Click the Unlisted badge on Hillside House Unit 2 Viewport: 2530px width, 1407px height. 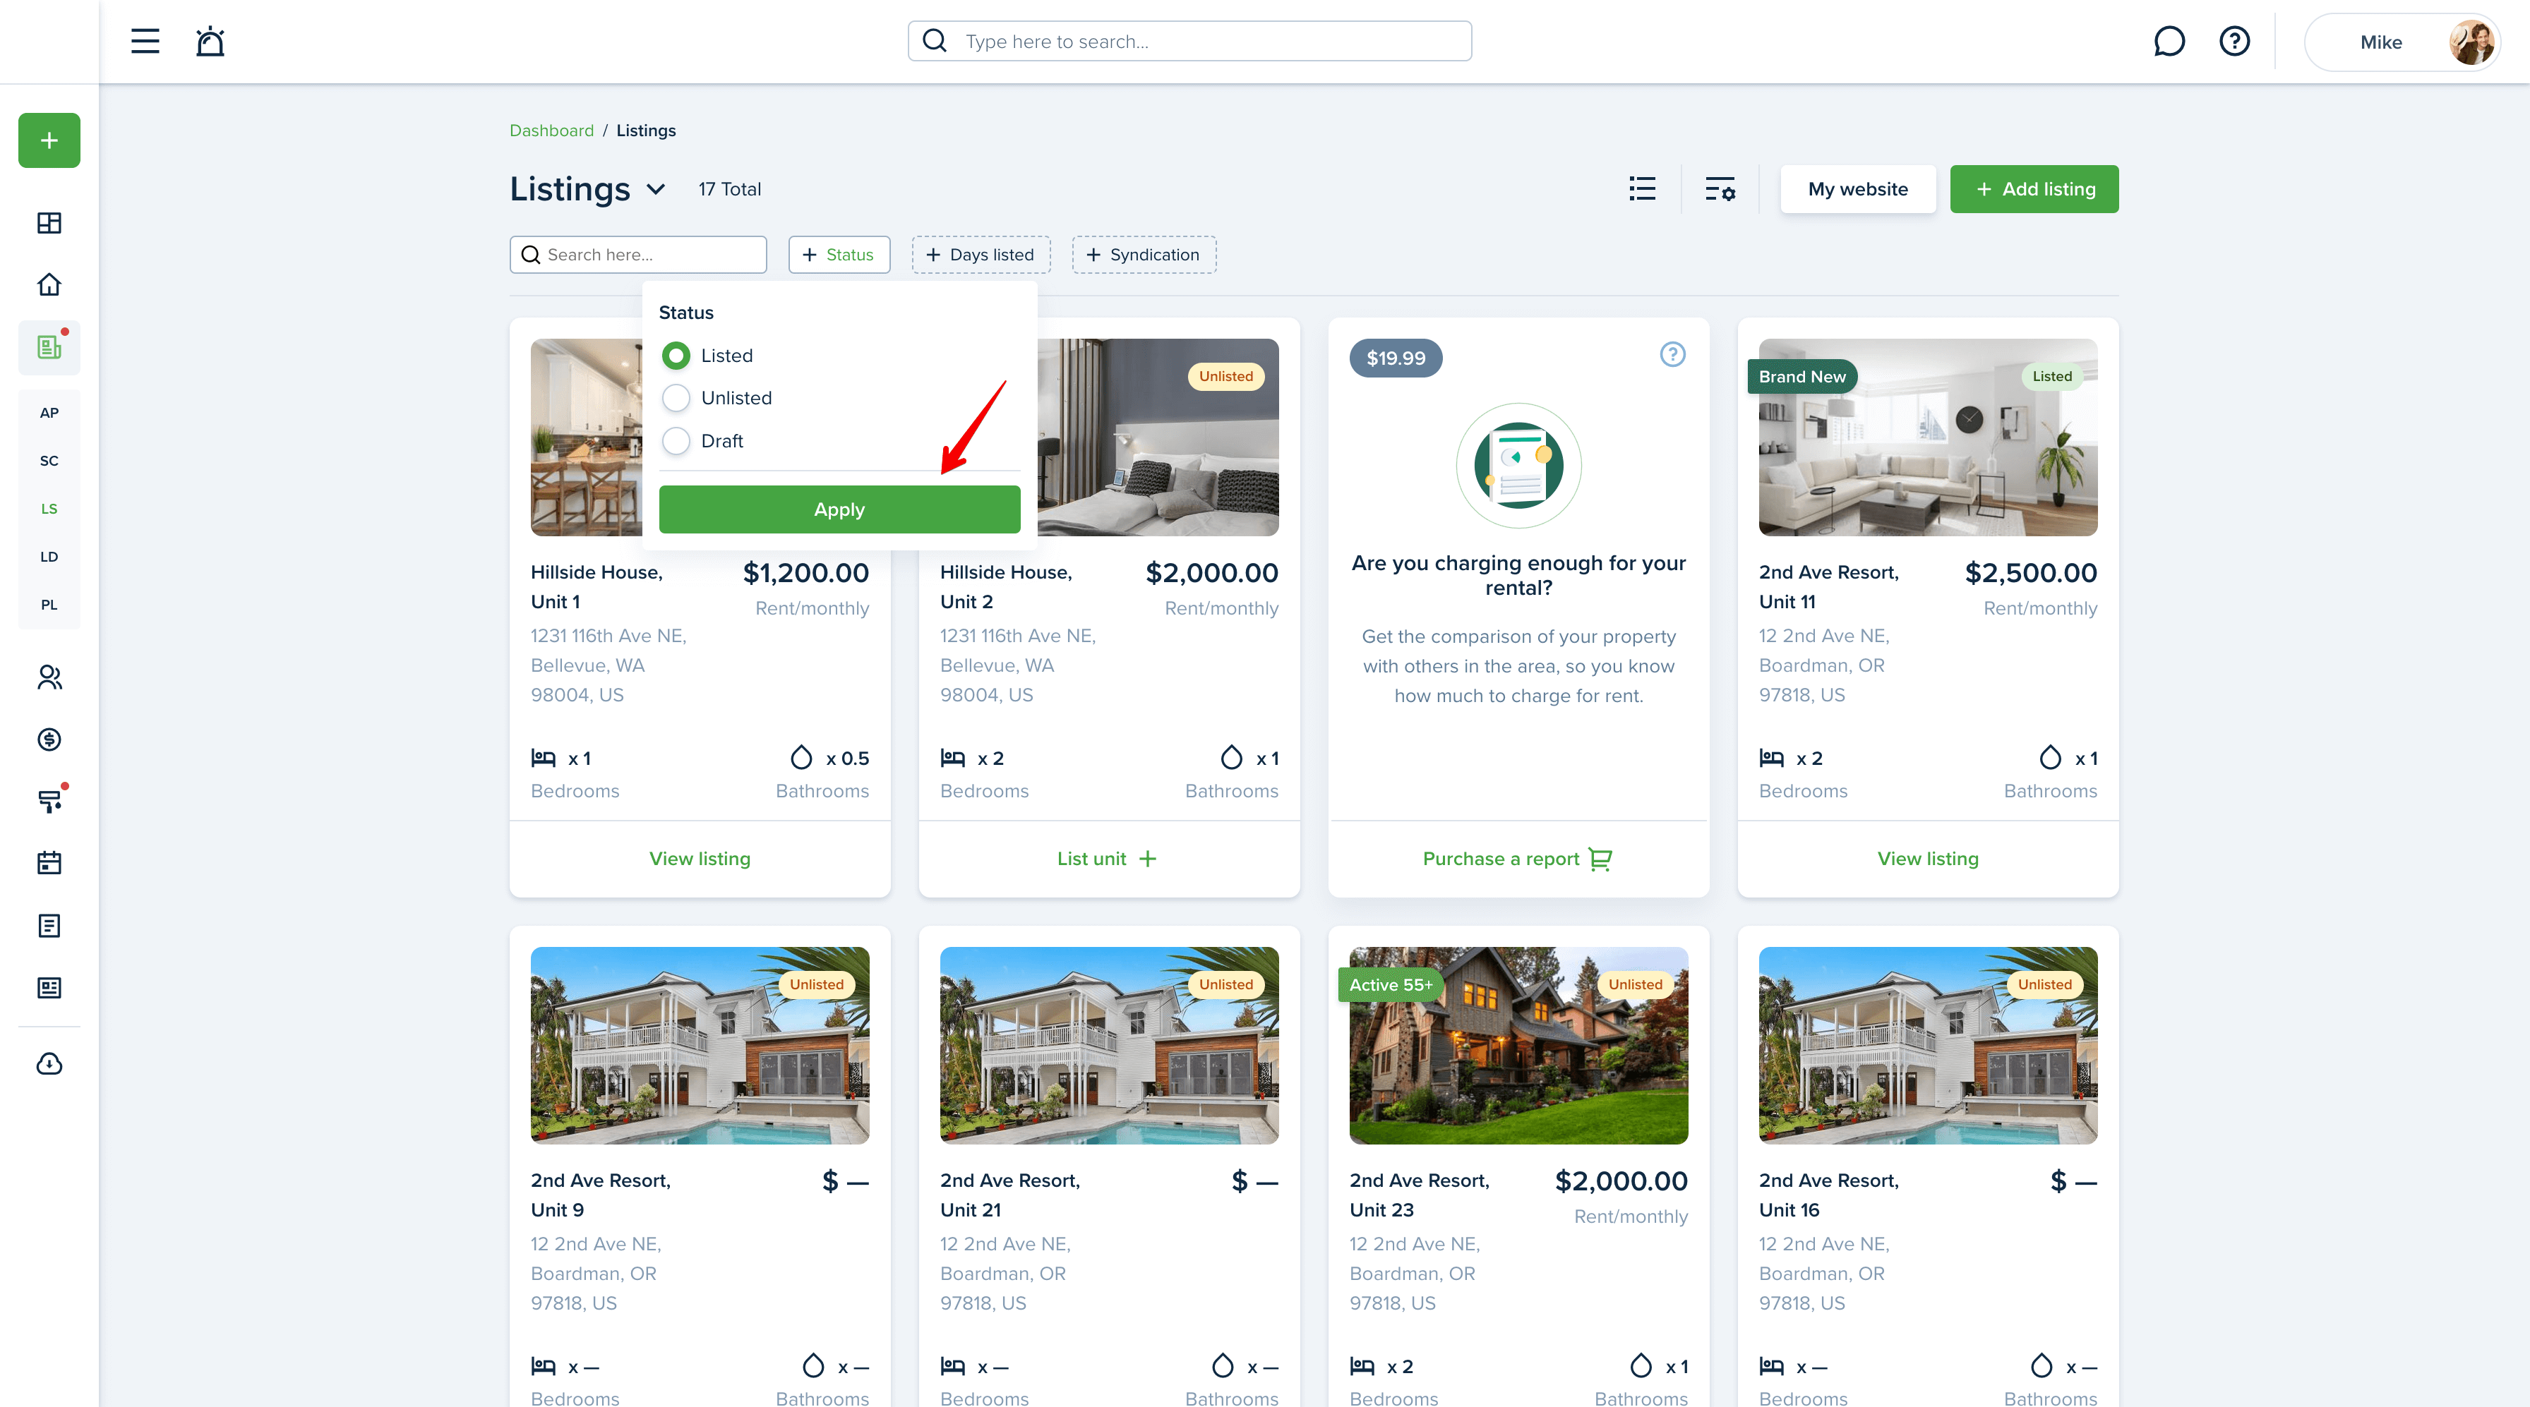coord(1225,376)
